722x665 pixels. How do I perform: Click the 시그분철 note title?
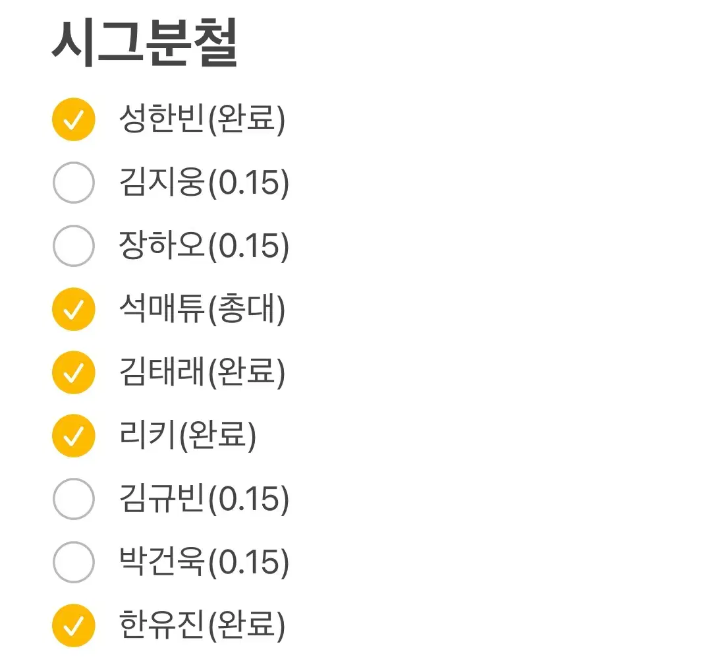144,43
